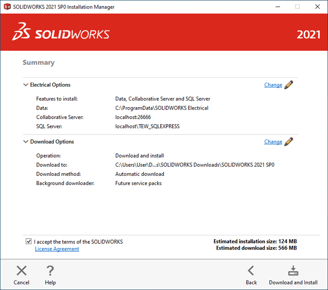Collapse the Electrical Options section
Viewport: 328px width, 290px height.
(x=26, y=85)
